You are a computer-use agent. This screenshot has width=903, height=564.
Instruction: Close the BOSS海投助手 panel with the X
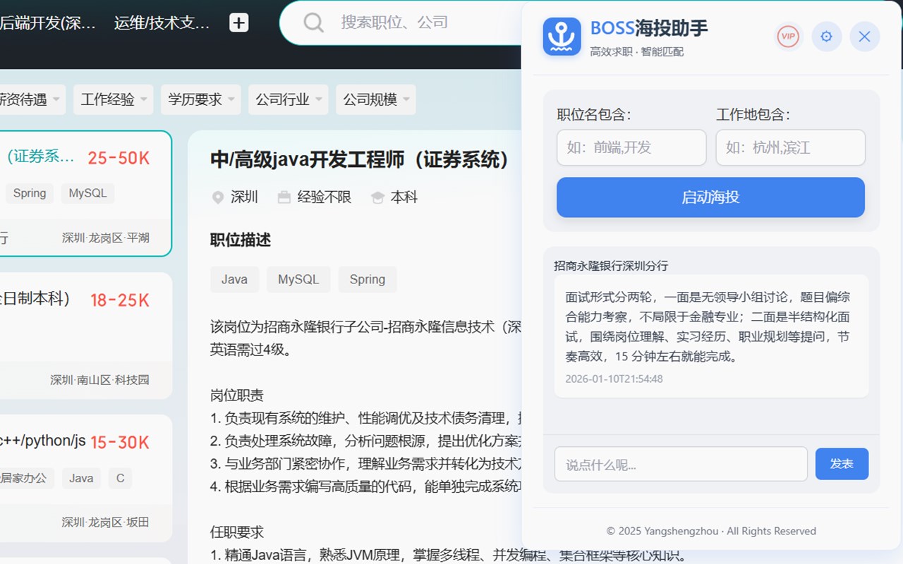pyautogui.click(x=864, y=37)
